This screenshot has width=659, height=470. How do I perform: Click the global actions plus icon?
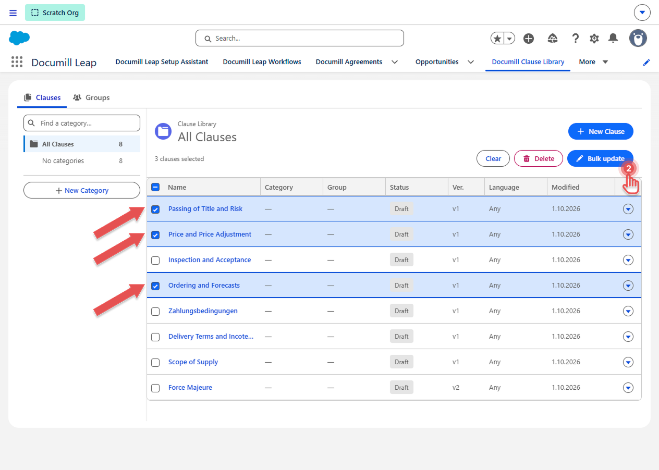529,38
